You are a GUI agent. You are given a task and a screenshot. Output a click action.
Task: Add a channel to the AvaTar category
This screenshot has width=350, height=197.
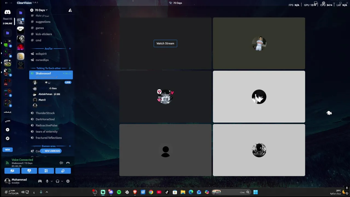pyautogui.click(x=70, y=48)
